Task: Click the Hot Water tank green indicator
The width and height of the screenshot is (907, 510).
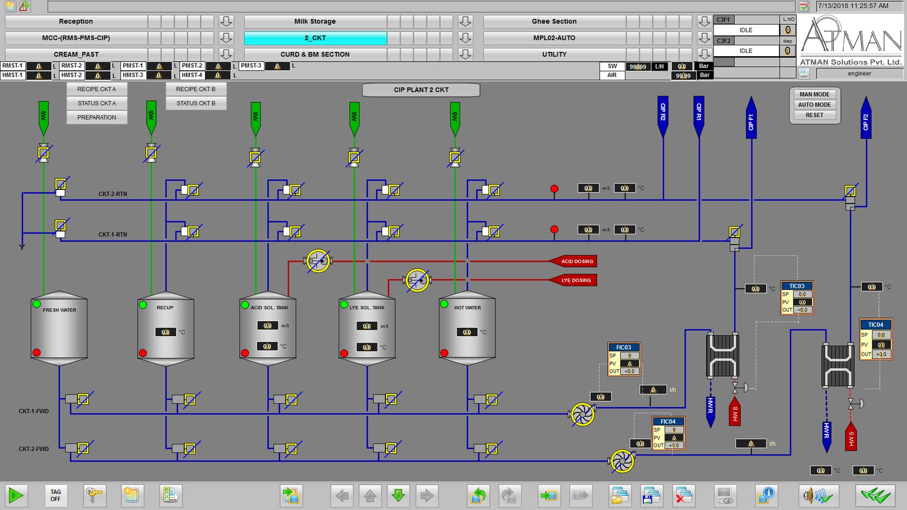Action: pos(444,304)
